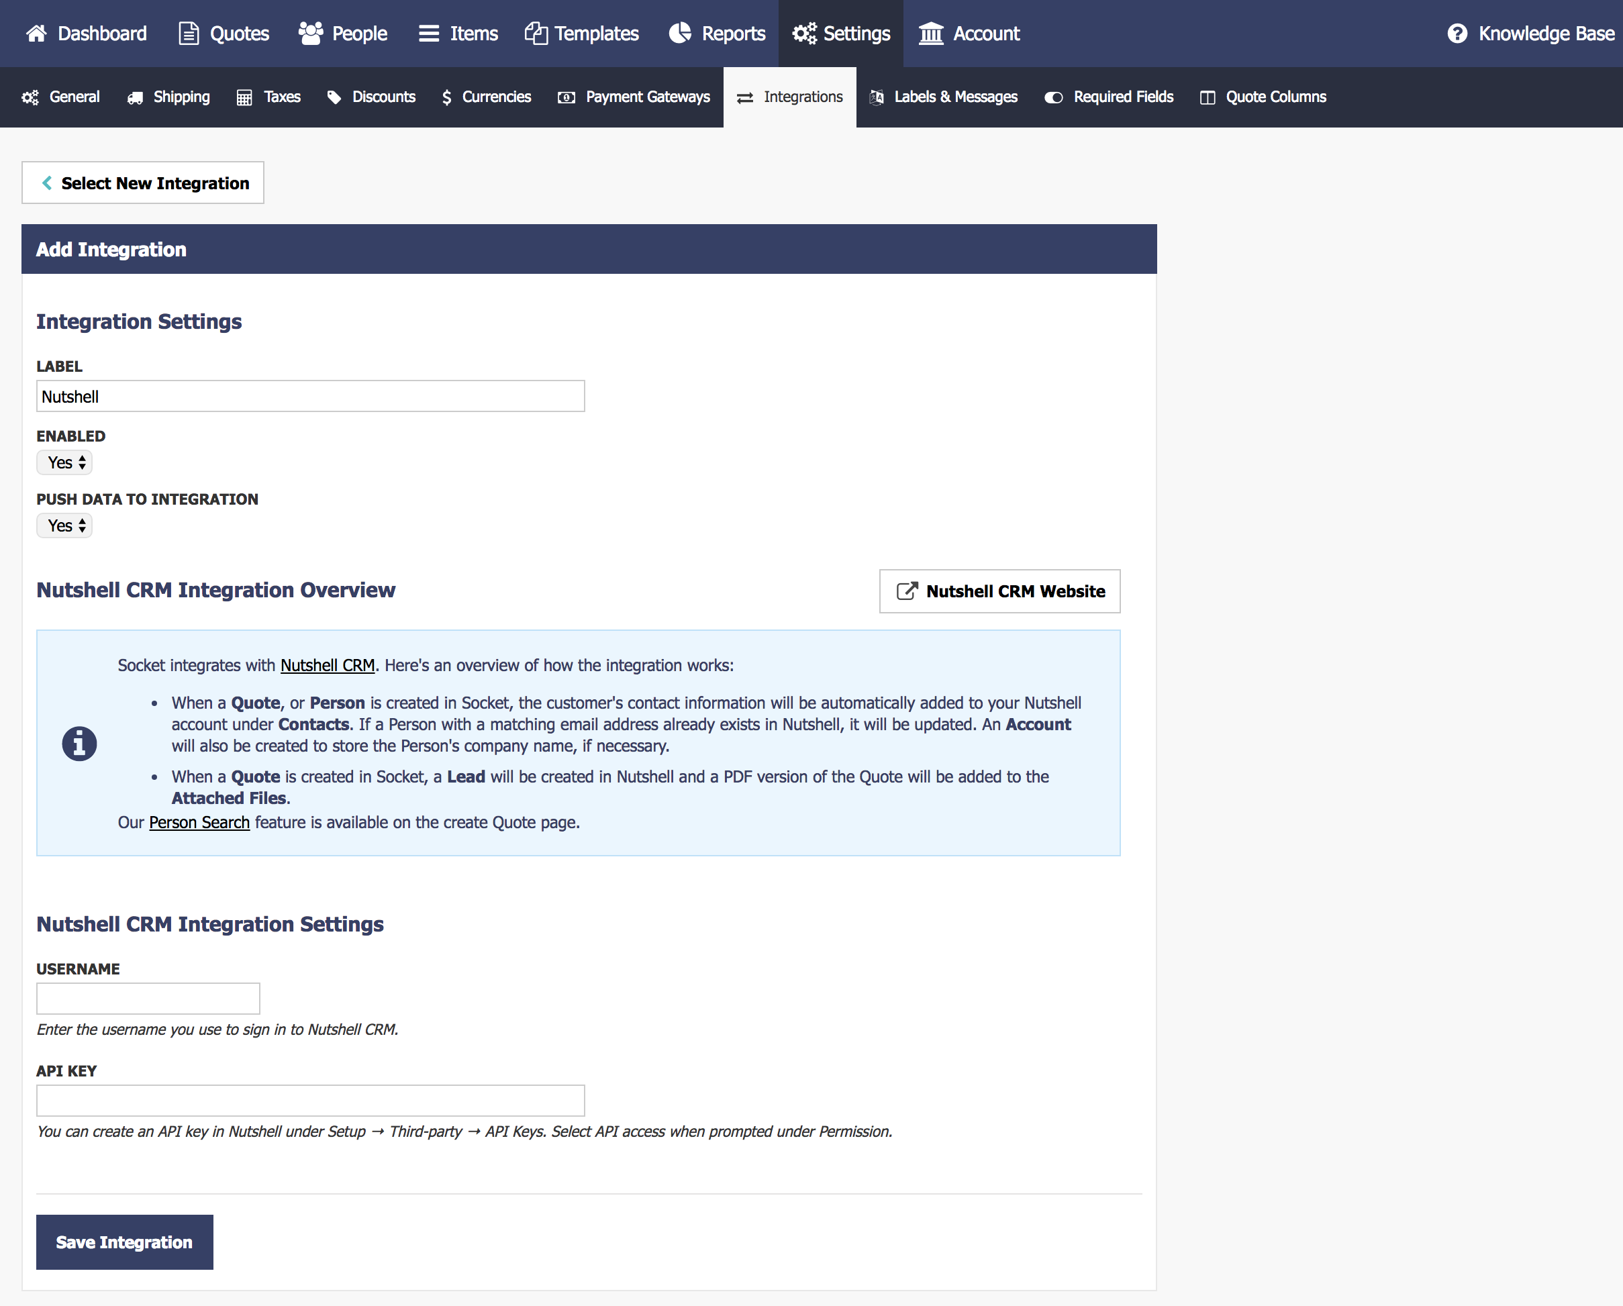Image resolution: width=1623 pixels, height=1306 pixels.
Task: Click the Discounts tag icon
Action: pos(334,97)
